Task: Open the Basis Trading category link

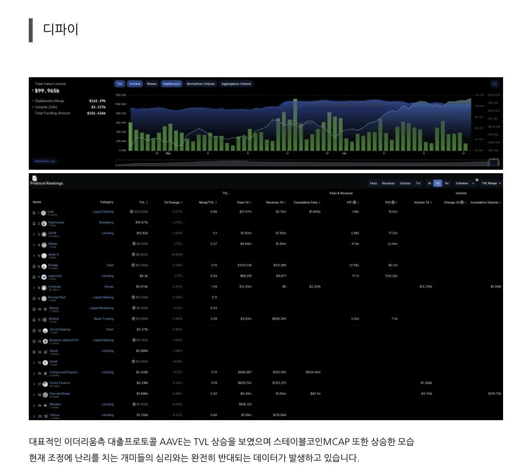Action: (104, 319)
